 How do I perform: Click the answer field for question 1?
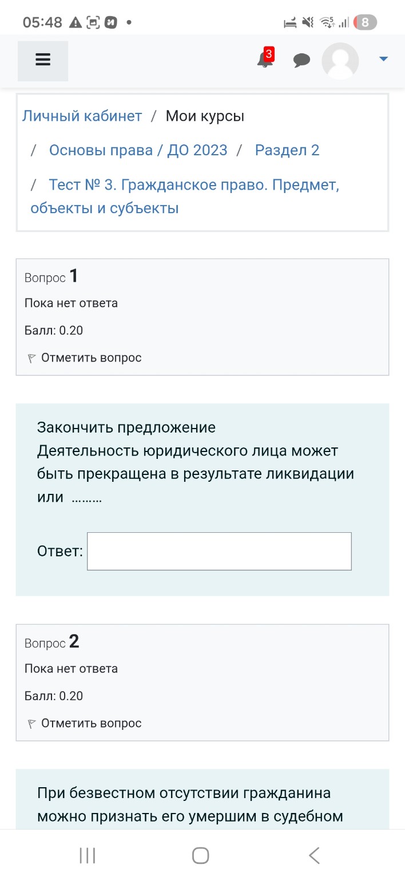(x=219, y=551)
